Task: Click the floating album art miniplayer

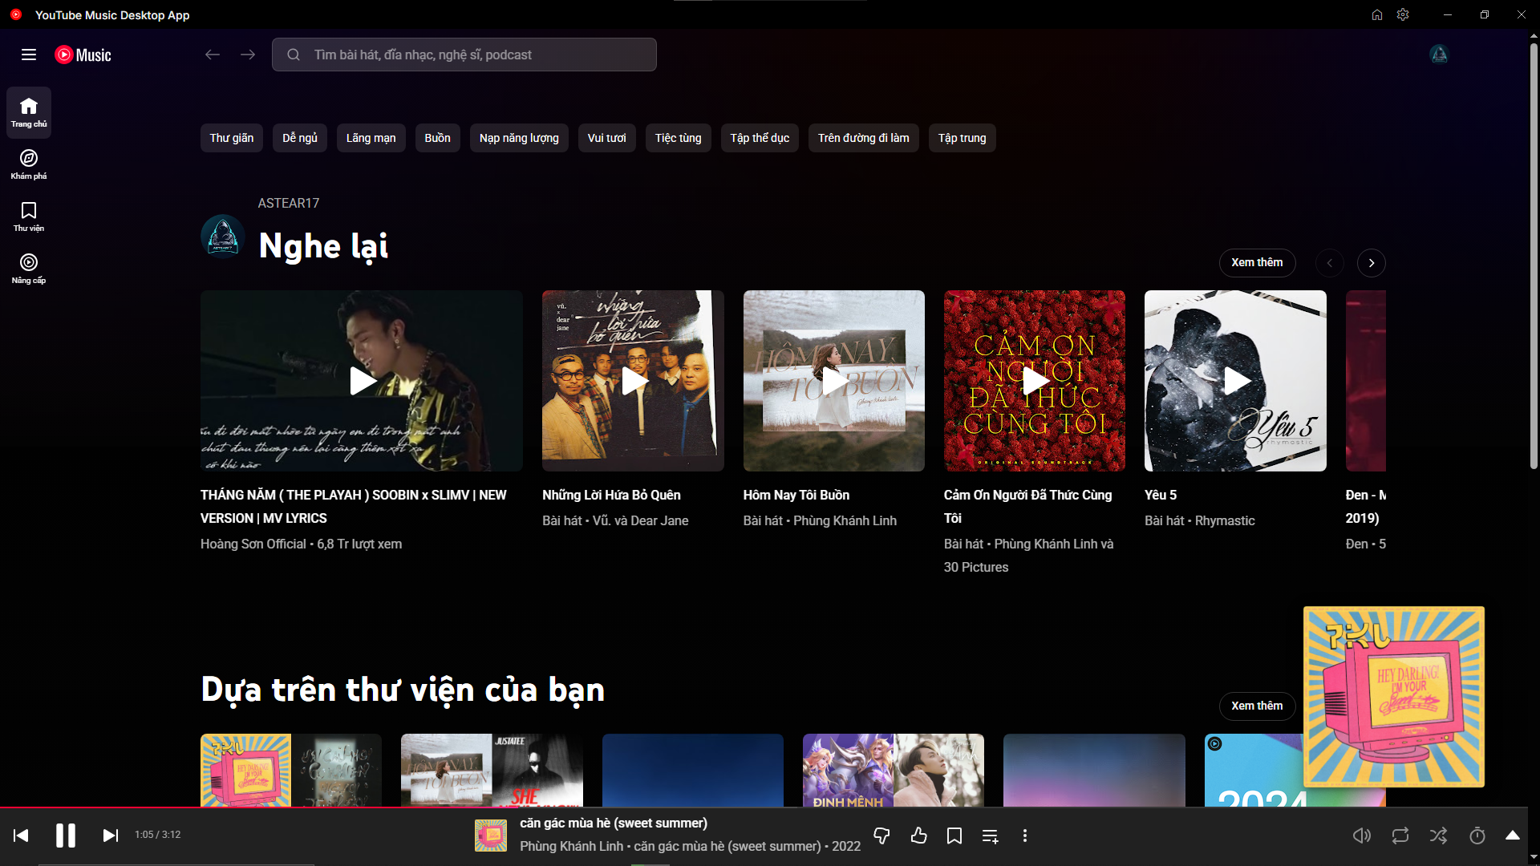Action: click(x=1394, y=697)
